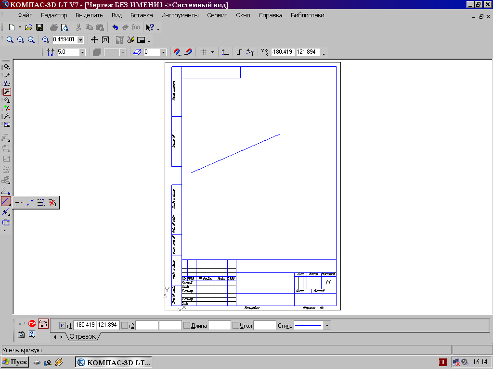Toggle Auto create object button
The image size is (493, 369).
(x=43, y=323)
